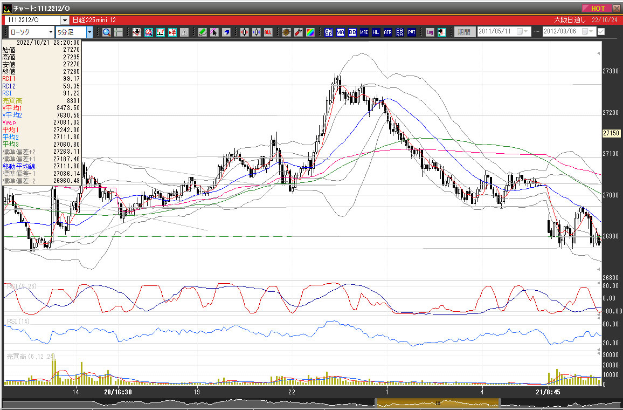The image size is (623, 410).
Task: Click the teal bar-chart panel icon
Action: point(161,32)
